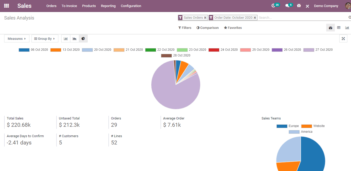Viewport: 351px width, 171px height.
Task: Open the activities clock icon
Action: click(273, 6)
